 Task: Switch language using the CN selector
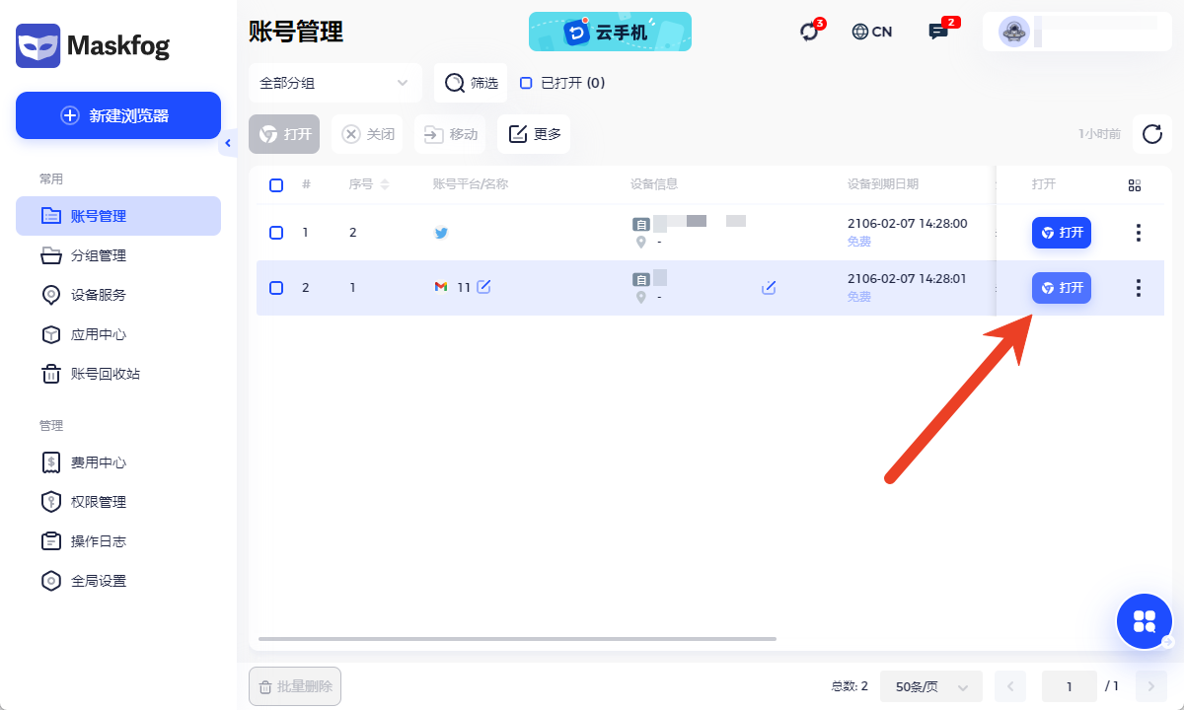coord(871,32)
